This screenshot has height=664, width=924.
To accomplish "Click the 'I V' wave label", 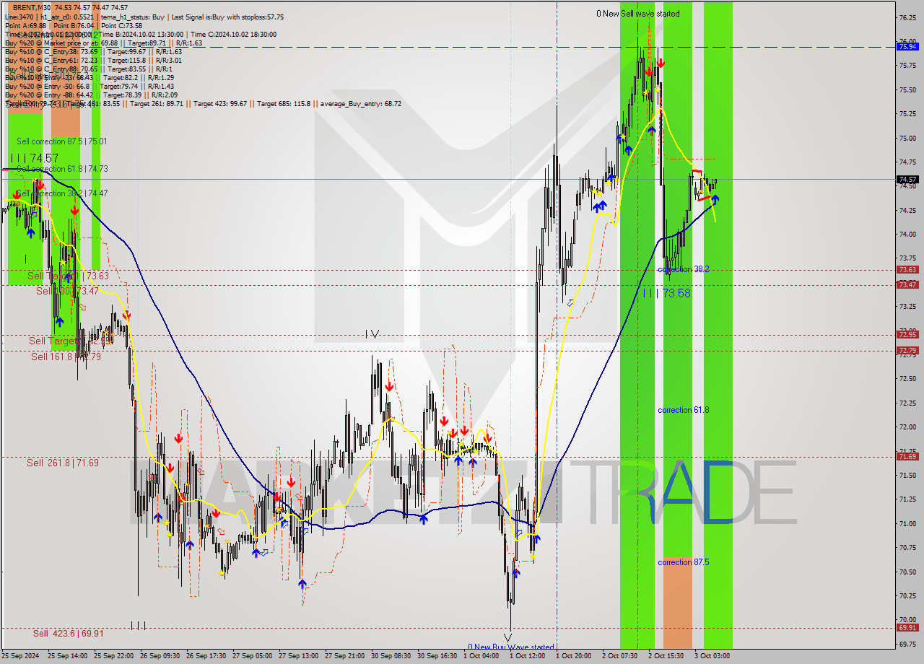I will coord(372,334).
